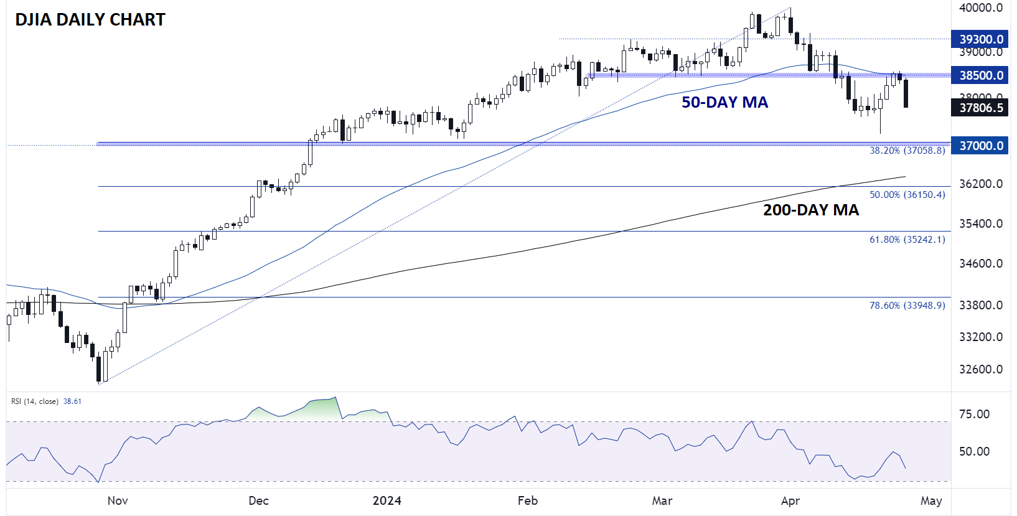Select the 38.20% (37058.8) Fibonacci label
The width and height of the screenshot is (1017, 516).
click(x=907, y=151)
